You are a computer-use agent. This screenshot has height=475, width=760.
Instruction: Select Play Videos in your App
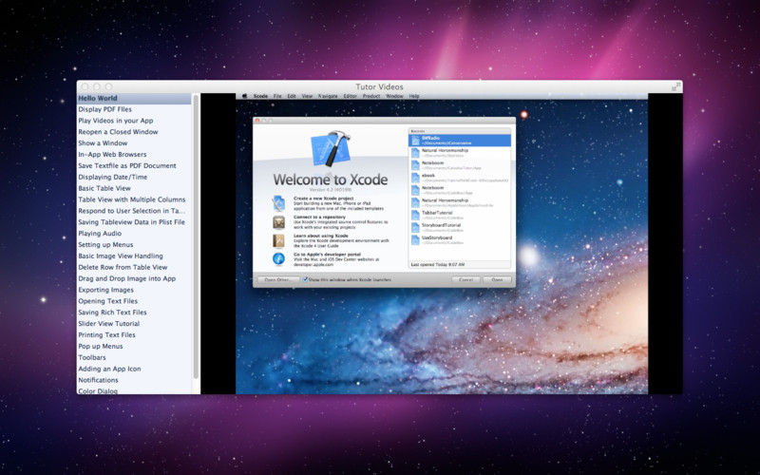point(134,121)
